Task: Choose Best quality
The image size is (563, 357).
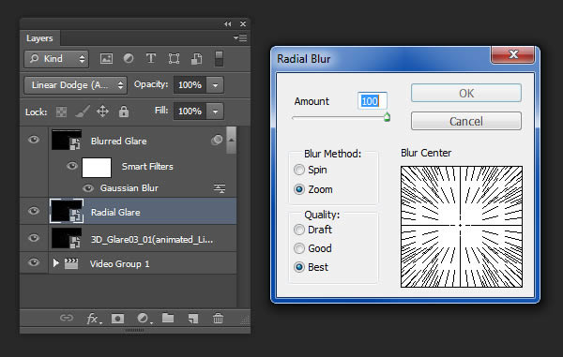Action: [x=299, y=267]
